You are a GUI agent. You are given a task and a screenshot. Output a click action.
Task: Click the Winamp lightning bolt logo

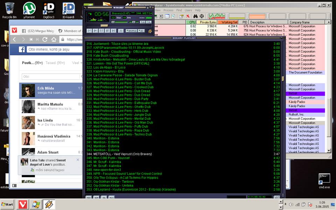150,31
